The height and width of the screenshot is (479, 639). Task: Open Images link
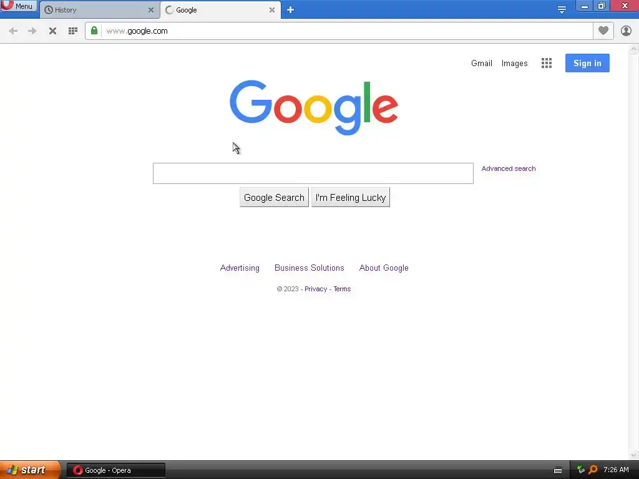pos(514,63)
